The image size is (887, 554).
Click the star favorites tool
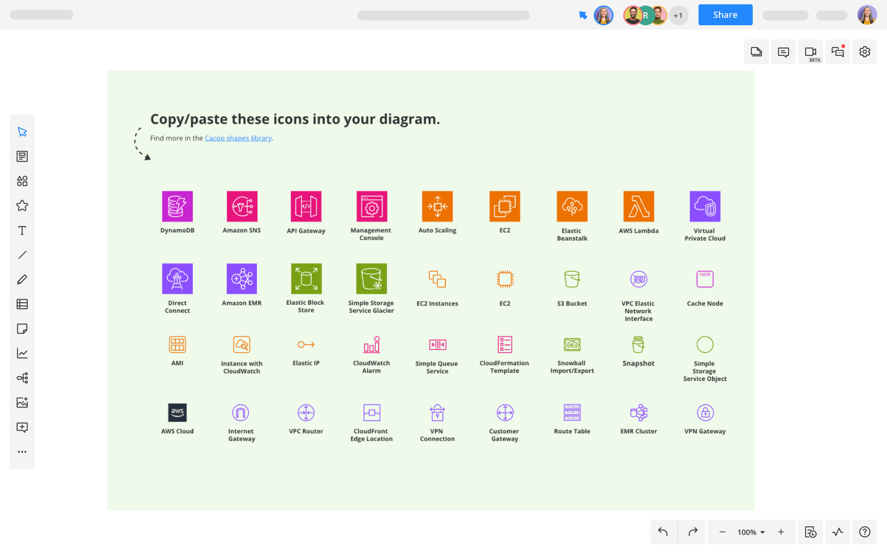click(x=22, y=206)
